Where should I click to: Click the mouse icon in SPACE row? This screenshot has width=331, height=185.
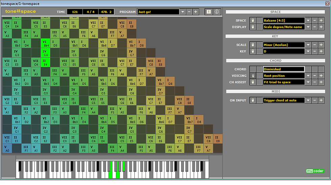[253, 21]
